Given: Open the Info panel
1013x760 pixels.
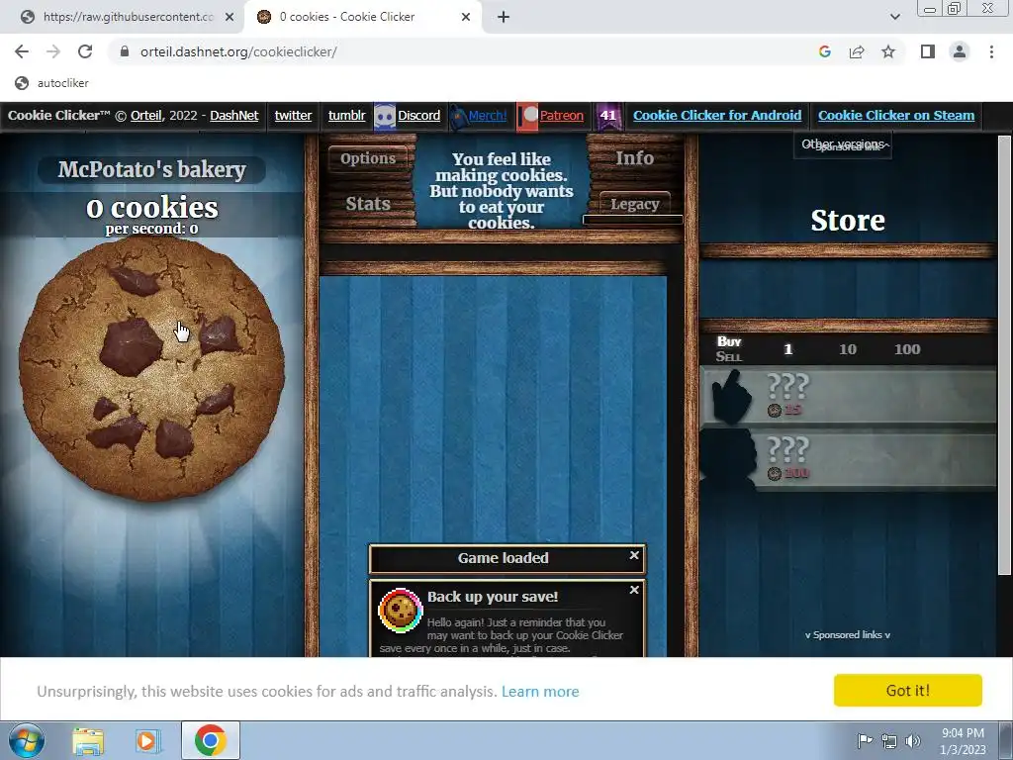Looking at the screenshot, I should 634,157.
